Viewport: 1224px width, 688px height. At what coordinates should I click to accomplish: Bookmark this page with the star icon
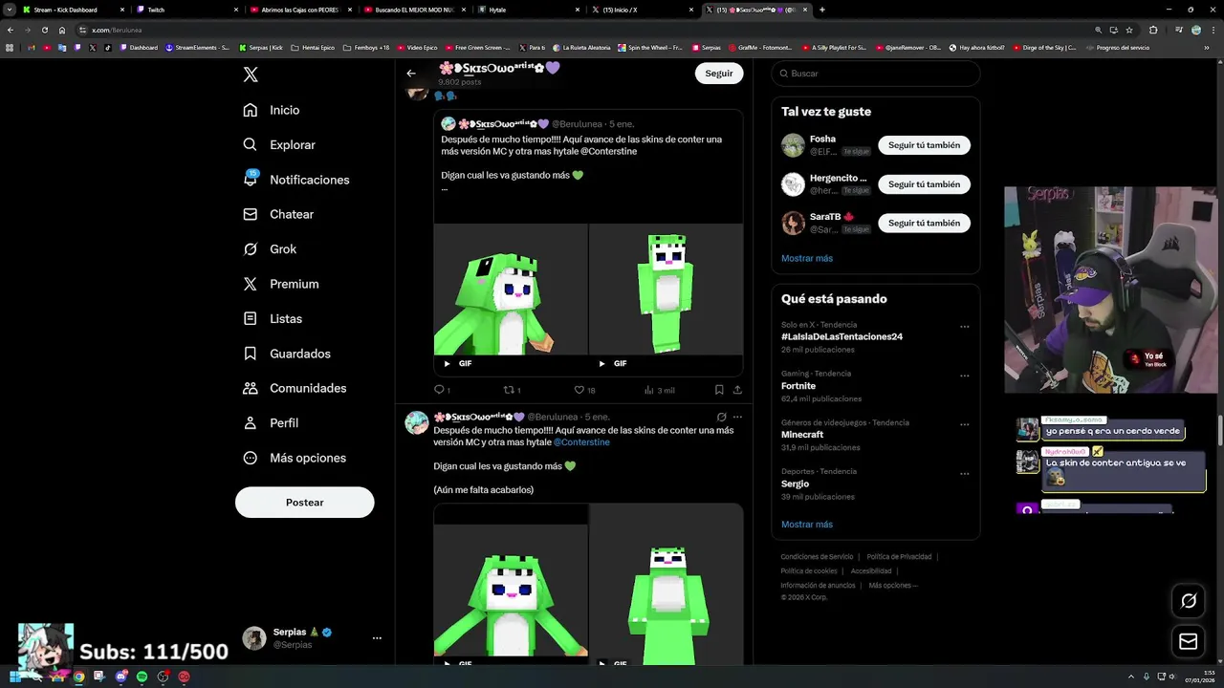[x=1129, y=30]
